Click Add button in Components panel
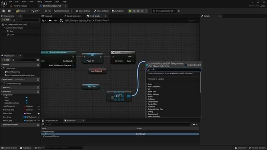The height and width of the screenshot is (150, 267). (6, 20)
